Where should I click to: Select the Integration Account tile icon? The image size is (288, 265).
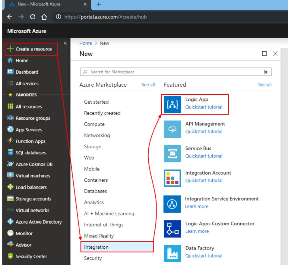pos(172,178)
